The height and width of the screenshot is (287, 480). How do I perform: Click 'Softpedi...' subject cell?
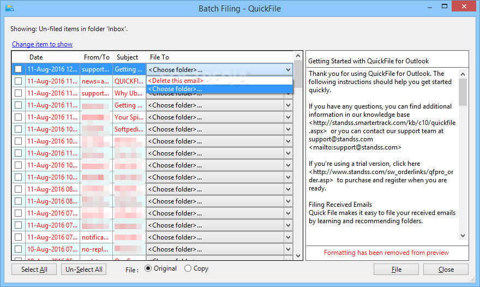point(129,129)
